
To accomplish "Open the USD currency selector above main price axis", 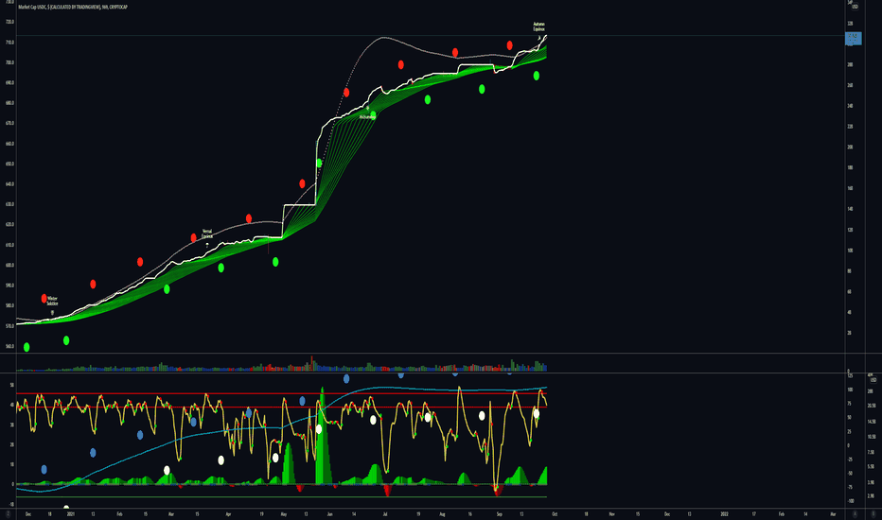I will 855,5.
